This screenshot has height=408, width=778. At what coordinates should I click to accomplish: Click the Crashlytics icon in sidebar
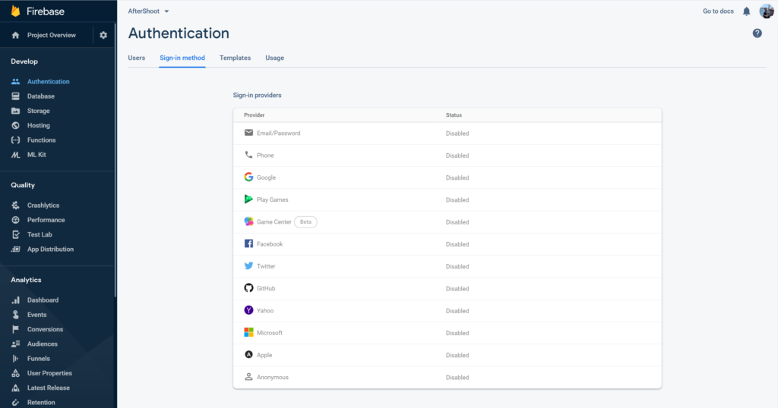[15, 205]
